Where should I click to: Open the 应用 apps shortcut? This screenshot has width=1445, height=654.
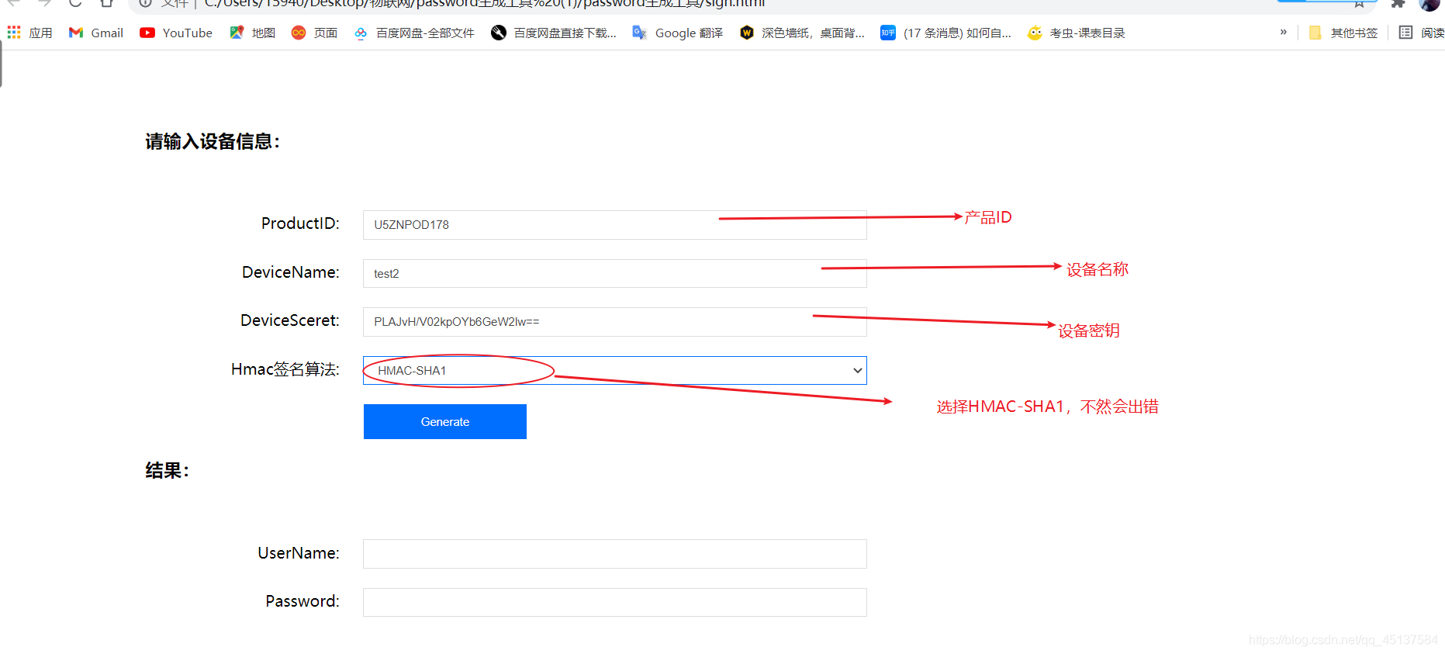(29, 33)
